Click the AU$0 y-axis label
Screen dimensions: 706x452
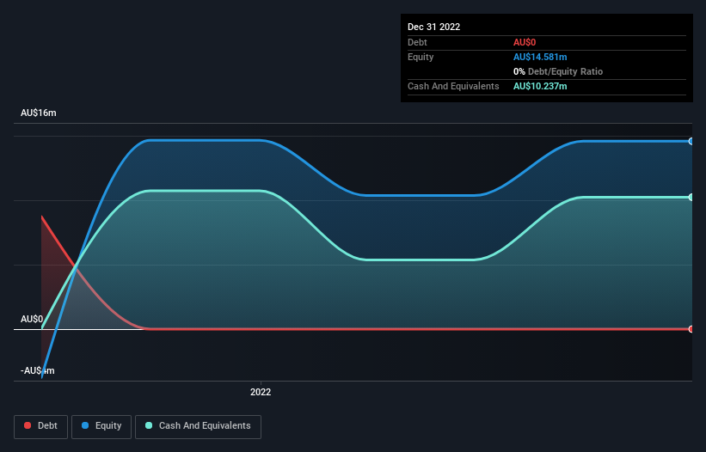(x=32, y=319)
